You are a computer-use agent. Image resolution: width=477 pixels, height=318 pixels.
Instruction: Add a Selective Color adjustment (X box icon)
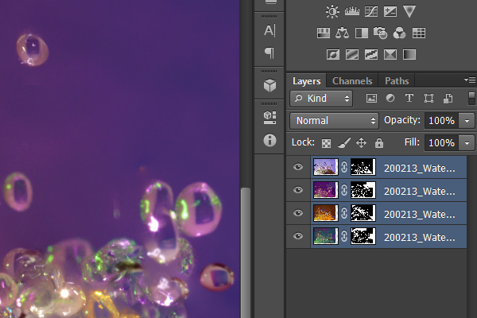pyautogui.click(x=390, y=55)
